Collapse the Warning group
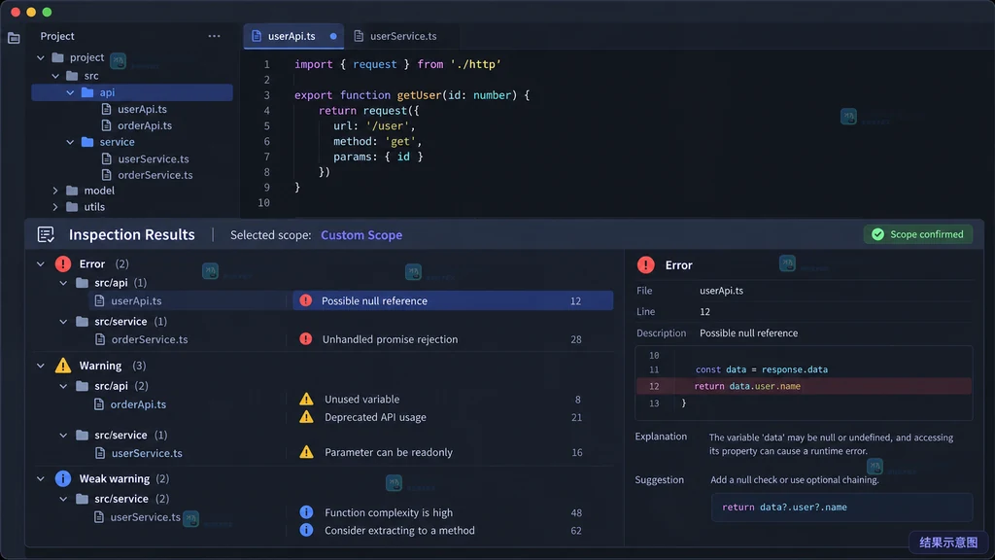995x560 pixels. click(41, 366)
